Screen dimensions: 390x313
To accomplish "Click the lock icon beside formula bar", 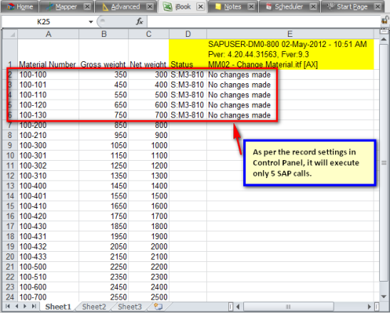I will coord(385,20).
